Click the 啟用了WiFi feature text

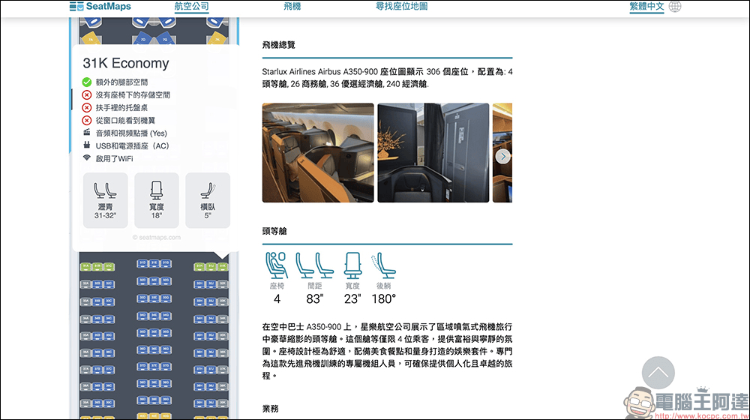pyautogui.click(x=114, y=158)
